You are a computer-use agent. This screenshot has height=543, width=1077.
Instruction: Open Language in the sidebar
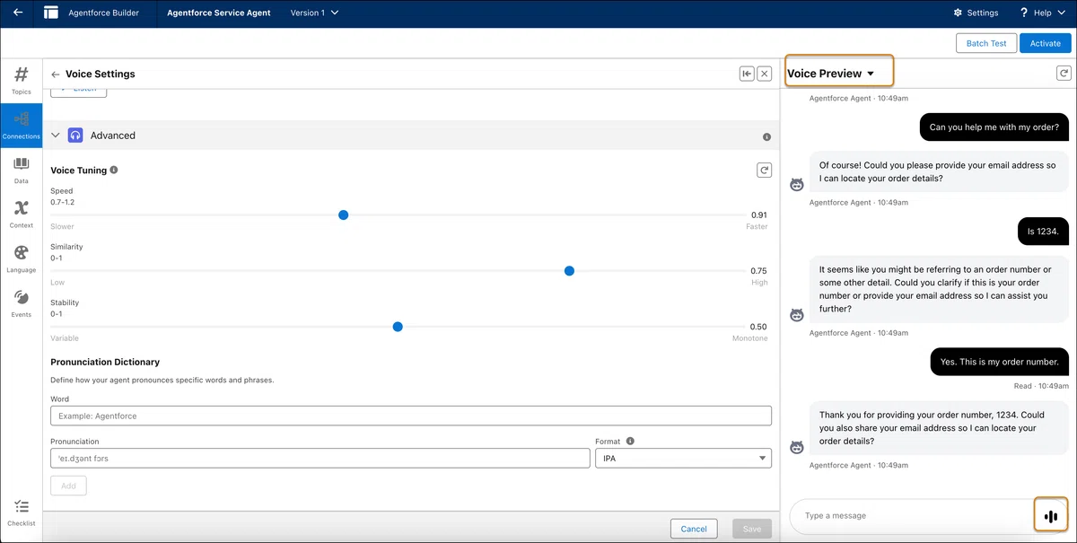tap(21, 258)
